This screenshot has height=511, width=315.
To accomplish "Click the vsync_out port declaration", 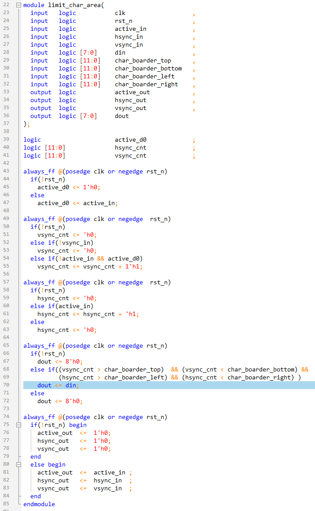I will pyautogui.click(x=130, y=108).
